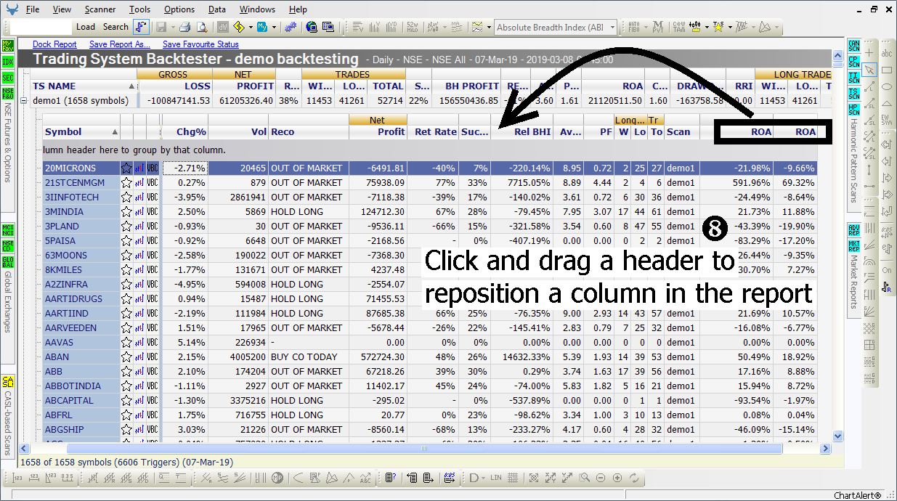The image size is (897, 501).
Task: Select the crosshair cursor tool
Action: [870, 54]
